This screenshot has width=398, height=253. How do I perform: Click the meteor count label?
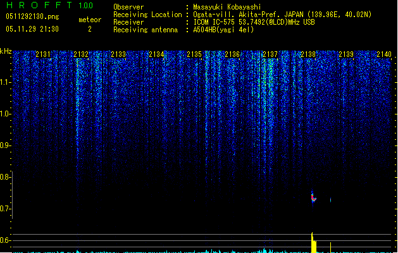coord(90,20)
